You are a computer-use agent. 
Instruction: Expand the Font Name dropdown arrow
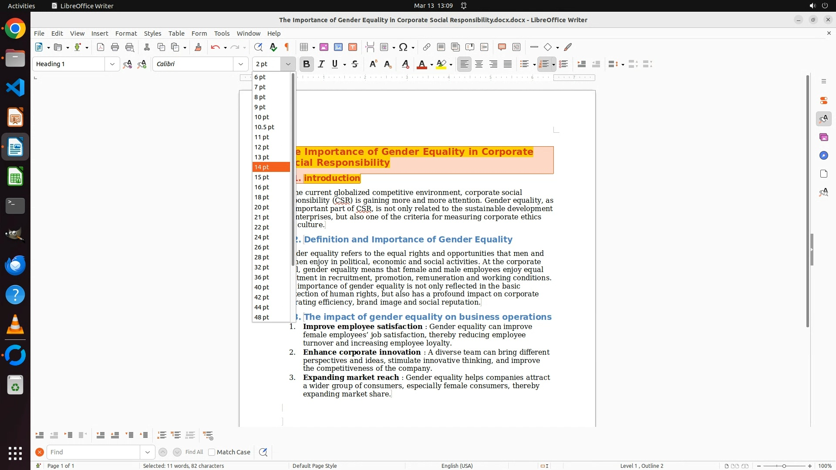[240, 64]
